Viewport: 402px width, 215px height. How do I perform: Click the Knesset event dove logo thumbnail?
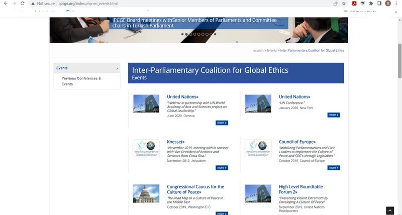point(146,149)
